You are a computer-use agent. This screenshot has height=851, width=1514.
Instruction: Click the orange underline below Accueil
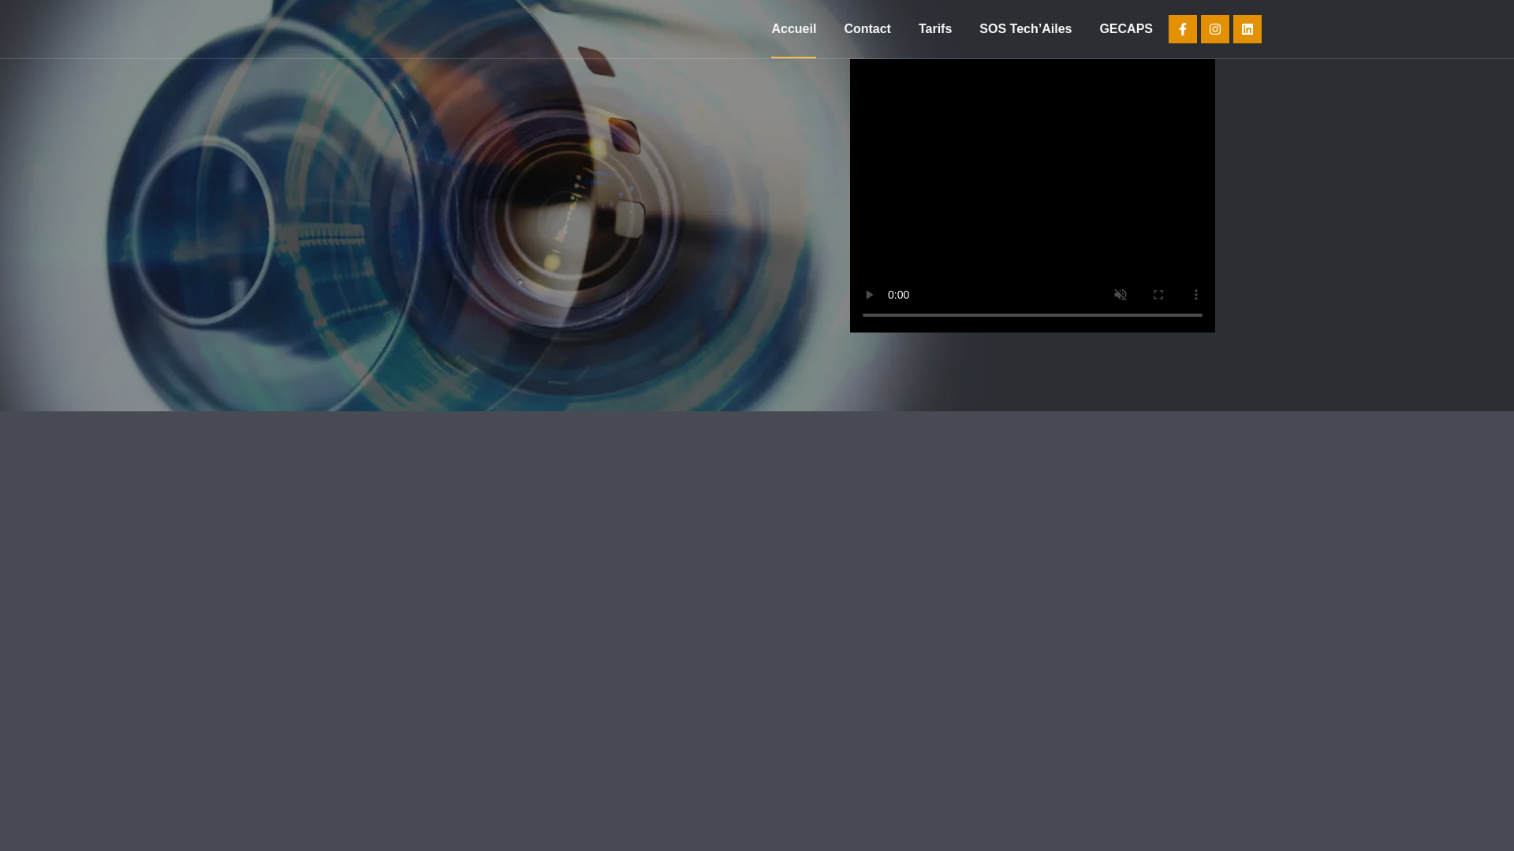click(x=793, y=57)
